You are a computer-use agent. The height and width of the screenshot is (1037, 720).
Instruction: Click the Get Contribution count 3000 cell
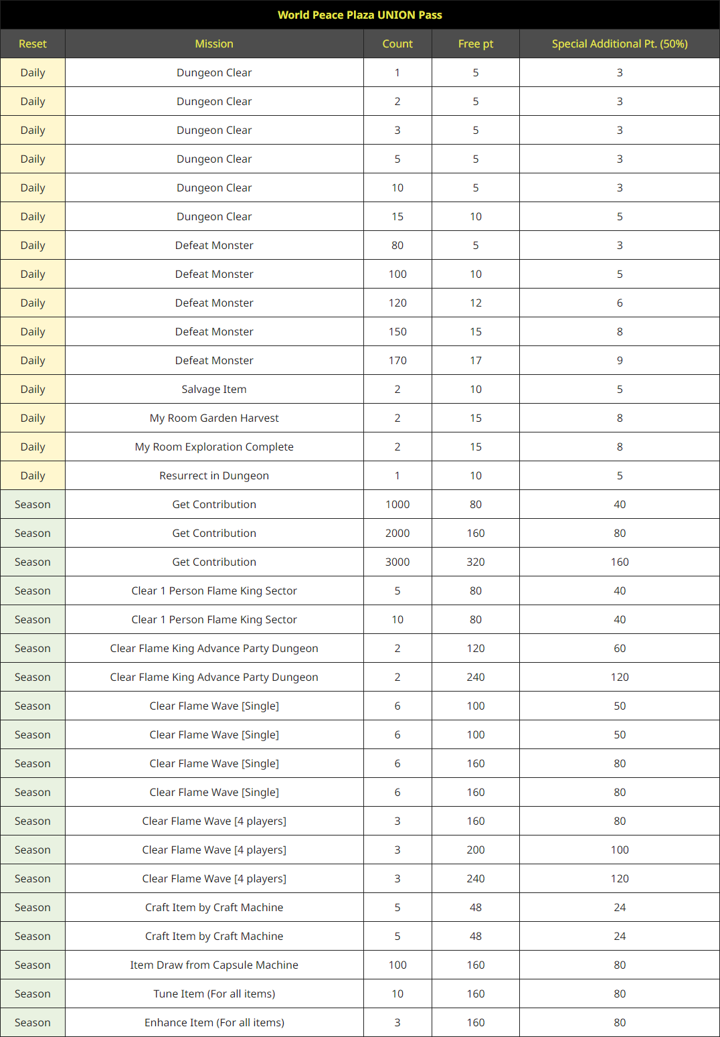(397, 562)
